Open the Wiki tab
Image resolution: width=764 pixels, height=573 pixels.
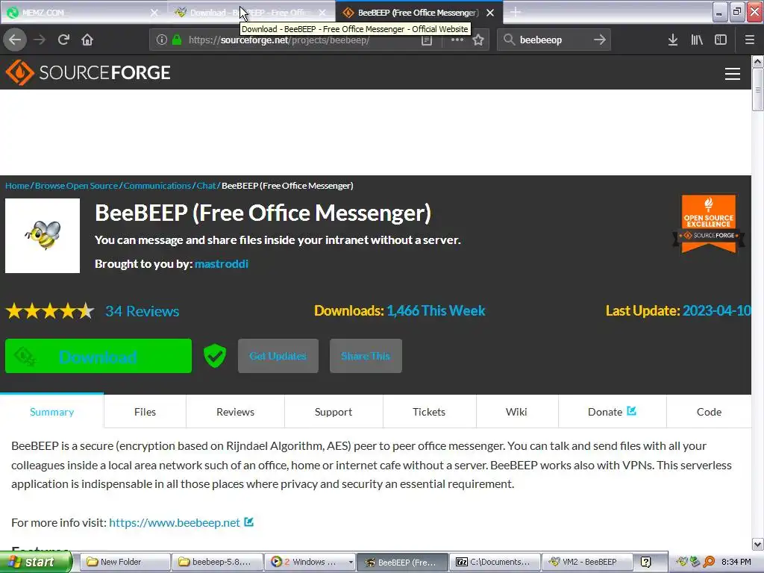[x=516, y=412]
